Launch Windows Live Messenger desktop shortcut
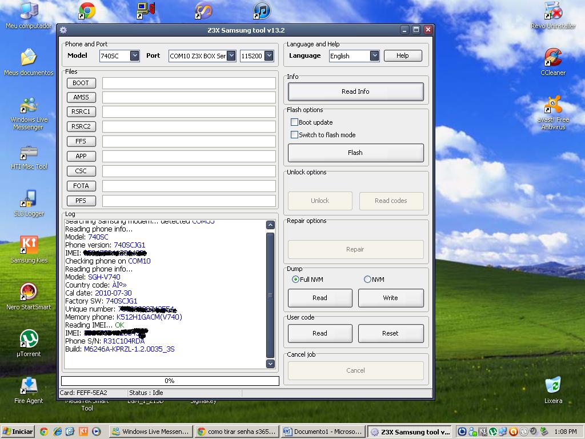This screenshot has width=585, height=439. point(29,114)
